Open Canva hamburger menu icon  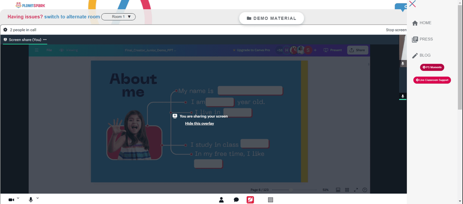point(37,50)
